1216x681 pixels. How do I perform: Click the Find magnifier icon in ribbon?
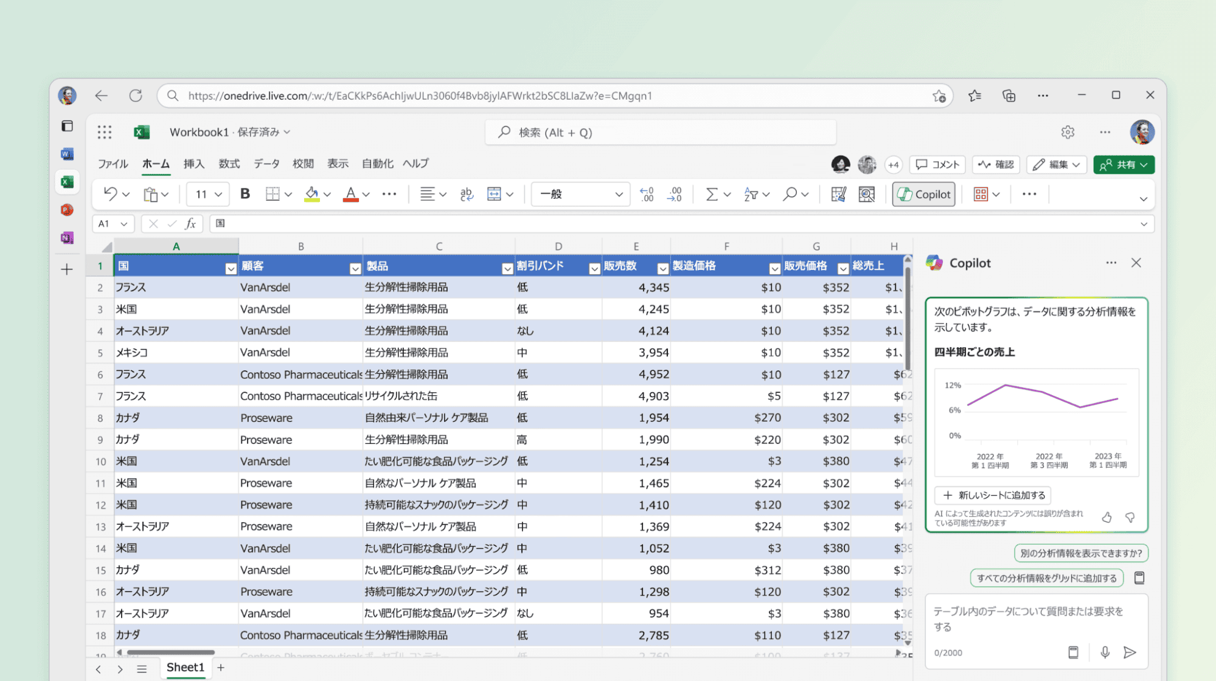790,194
